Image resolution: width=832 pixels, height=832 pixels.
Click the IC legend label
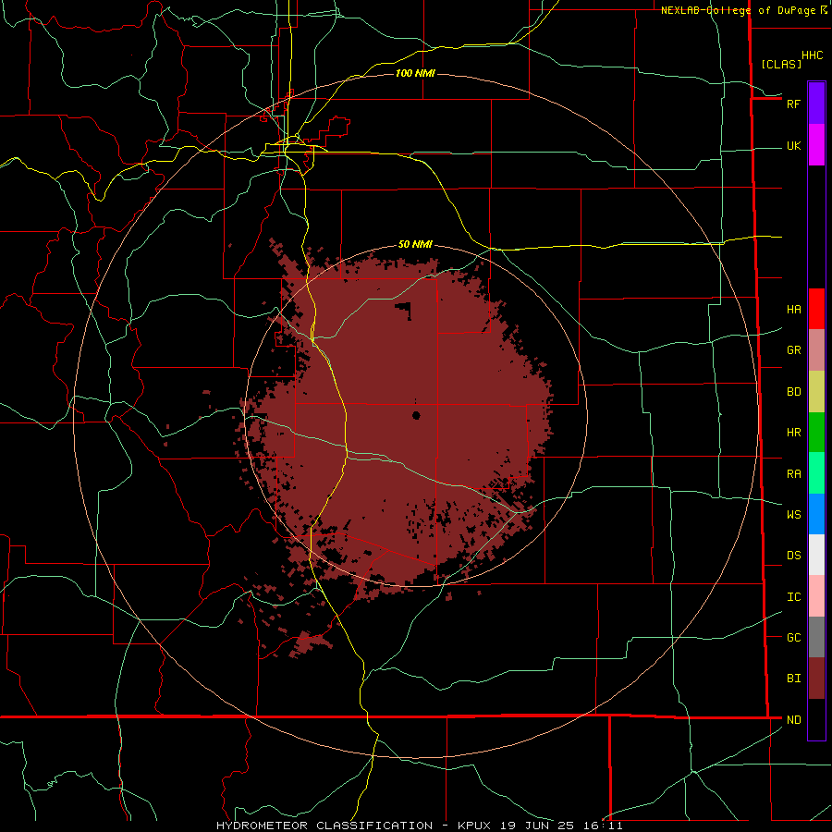pyautogui.click(x=793, y=597)
